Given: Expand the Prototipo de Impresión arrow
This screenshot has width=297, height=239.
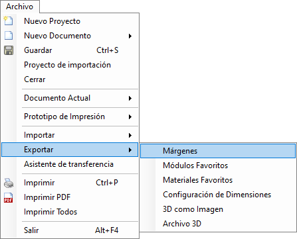Looking at the screenshot, I should 130,117.
